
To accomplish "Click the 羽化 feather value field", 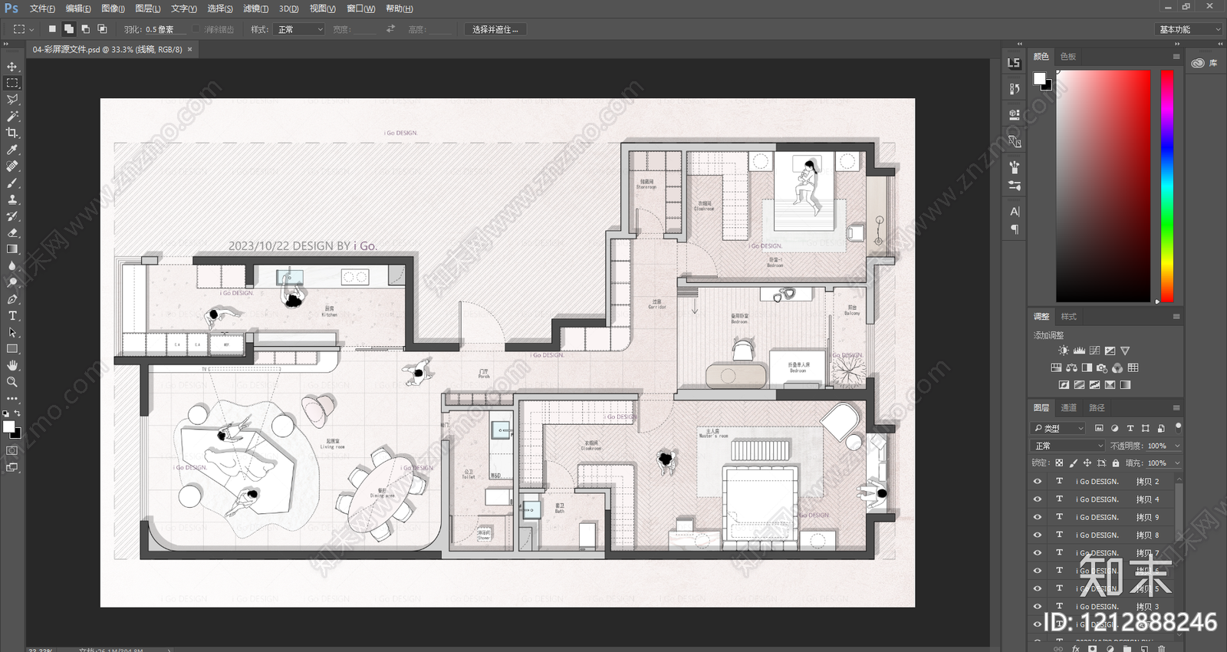I will [166, 29].
